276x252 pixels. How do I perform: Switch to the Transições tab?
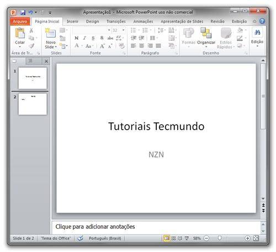116,22
